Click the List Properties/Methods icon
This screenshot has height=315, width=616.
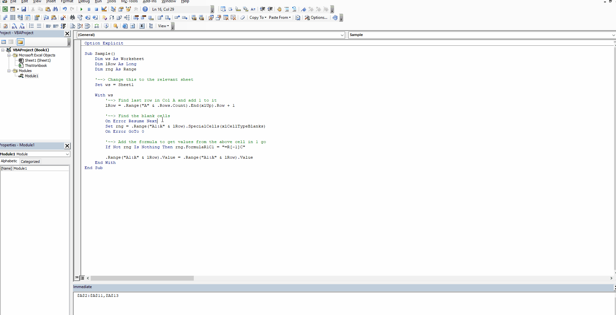coord(223,9)
